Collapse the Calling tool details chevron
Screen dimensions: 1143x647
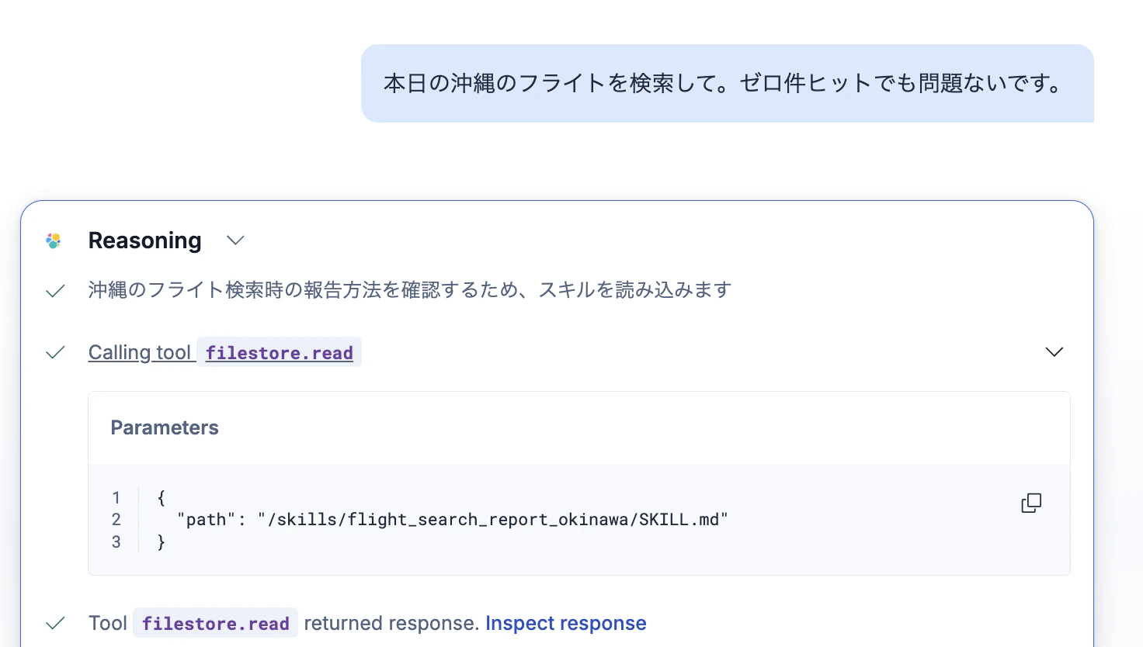pos(1054,352)
